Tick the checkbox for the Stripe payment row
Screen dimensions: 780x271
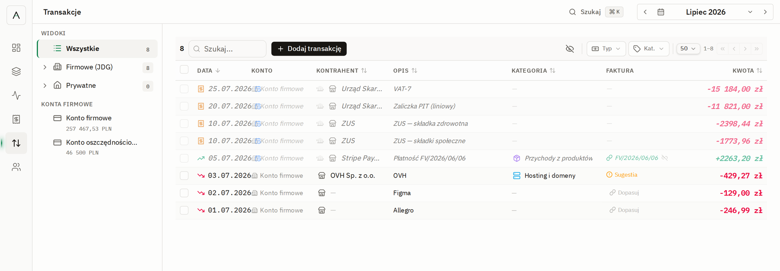[184, 158]
